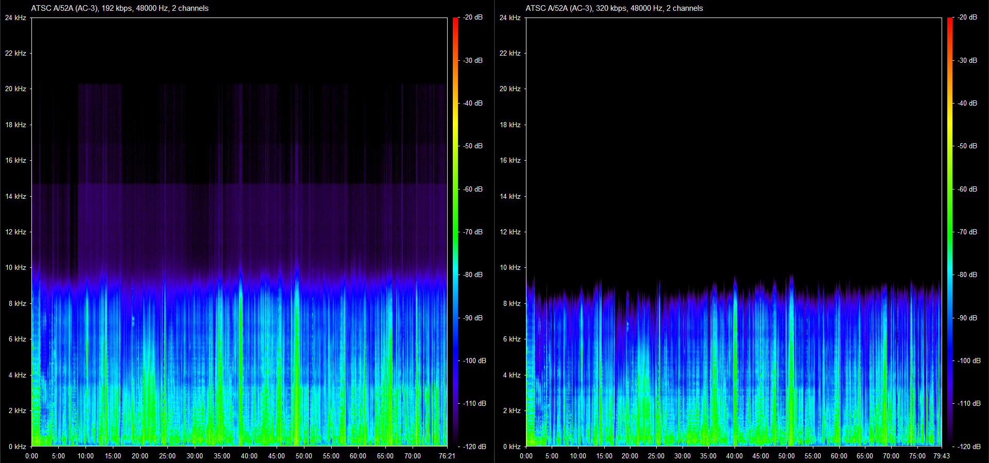Click the right plot's 12 kHz label
989x463 pixels.
(x=510, y=232)
